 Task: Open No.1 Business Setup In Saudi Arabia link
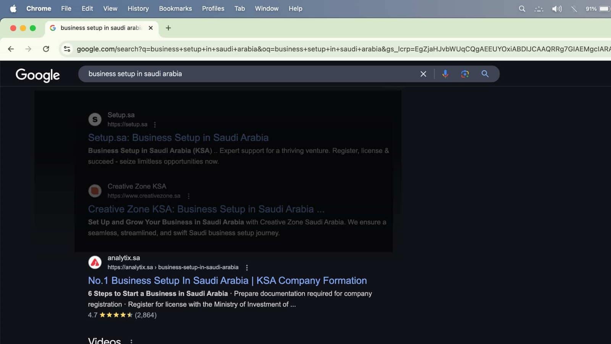tap(227, 281)
